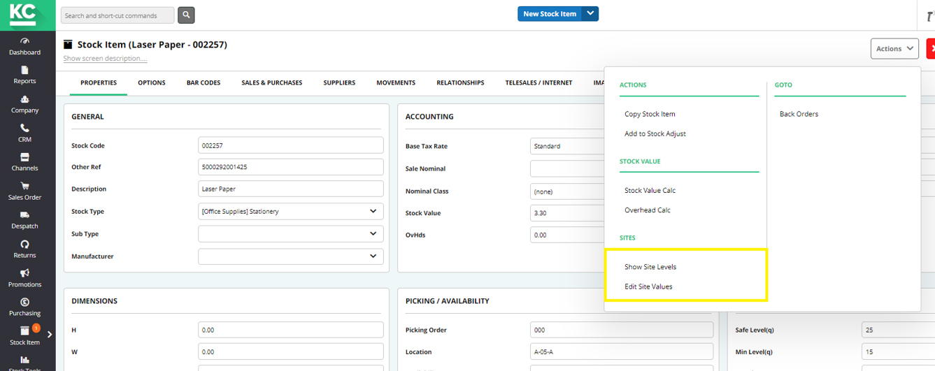This screenshot has width=935, height=371.
Task: Click the Min Level(q) field
Action: tap(898, 351)
